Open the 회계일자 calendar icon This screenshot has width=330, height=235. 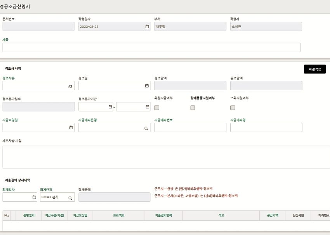(x=34, y=197)
